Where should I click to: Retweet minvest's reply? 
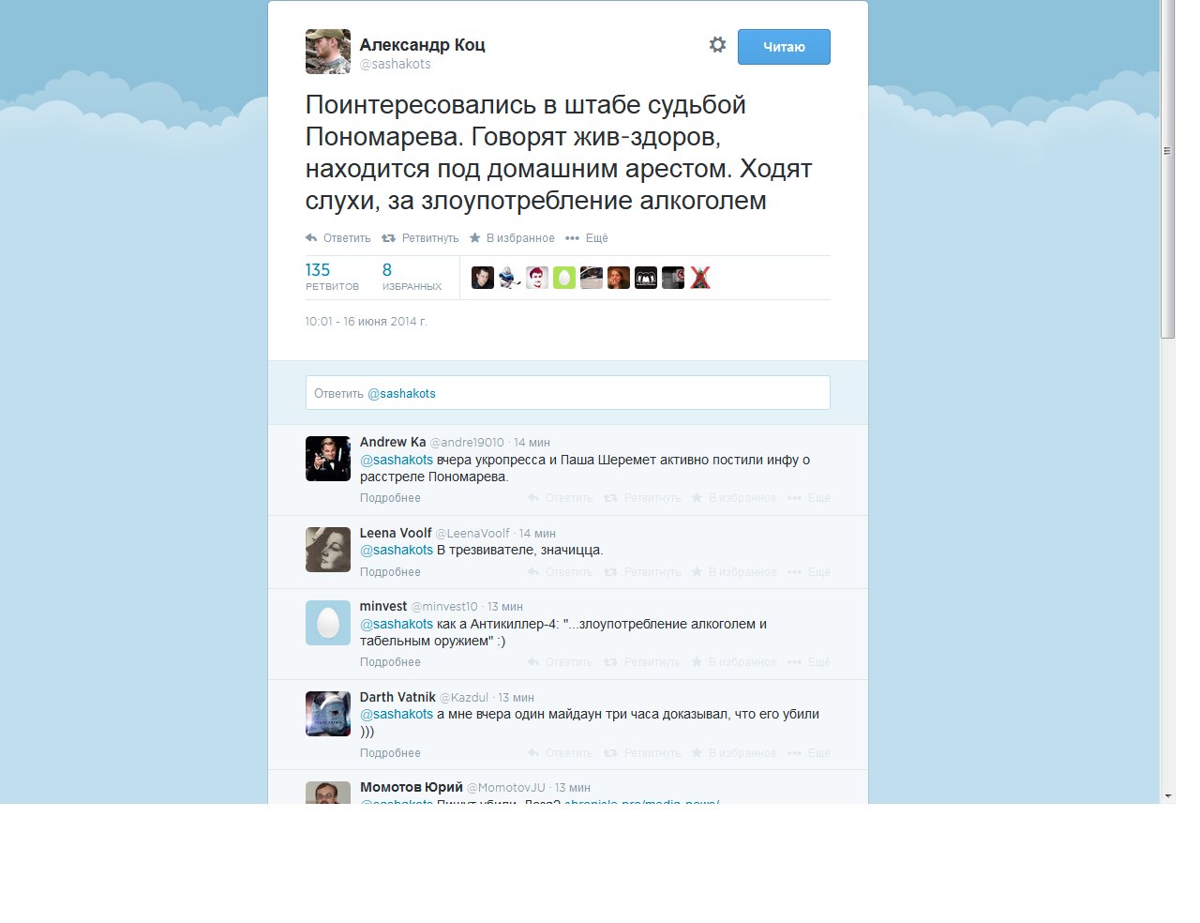tap(642, 662)
